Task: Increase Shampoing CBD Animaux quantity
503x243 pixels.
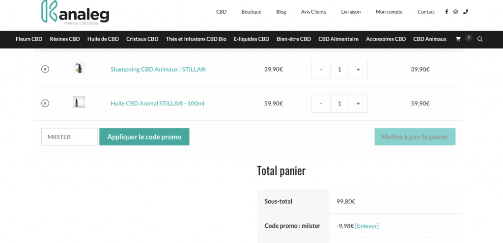Action: [x=358, y=69]
